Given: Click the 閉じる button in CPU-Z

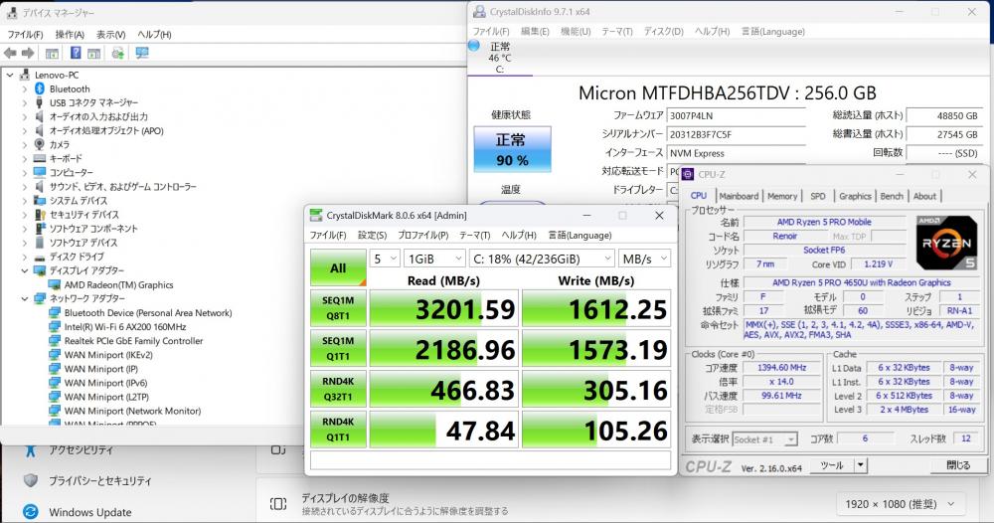Looking at the screenshot, I should point(958,465).
